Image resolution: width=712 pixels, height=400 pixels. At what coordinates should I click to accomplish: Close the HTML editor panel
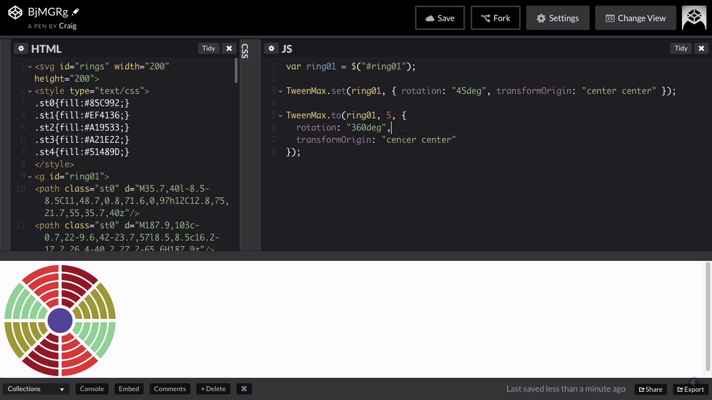tap(229, 48)
